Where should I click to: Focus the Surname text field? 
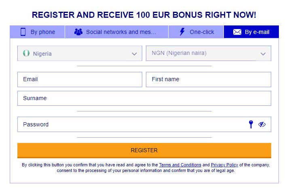pos(144,99)
